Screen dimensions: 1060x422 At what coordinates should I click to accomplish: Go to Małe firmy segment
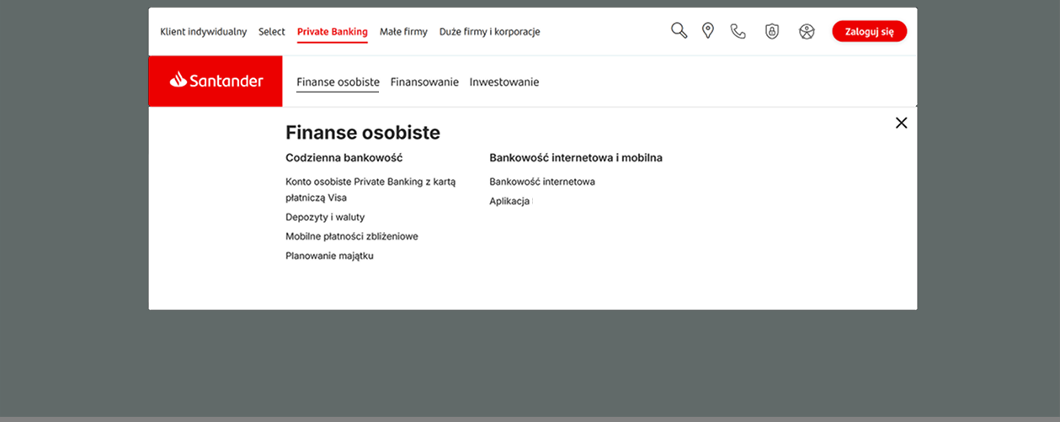tap(403, 32)
